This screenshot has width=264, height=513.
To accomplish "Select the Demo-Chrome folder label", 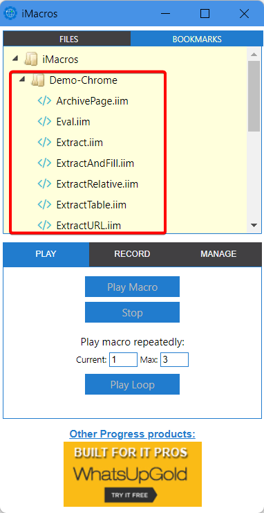I will pyautogui.click(x=84, y=80).
